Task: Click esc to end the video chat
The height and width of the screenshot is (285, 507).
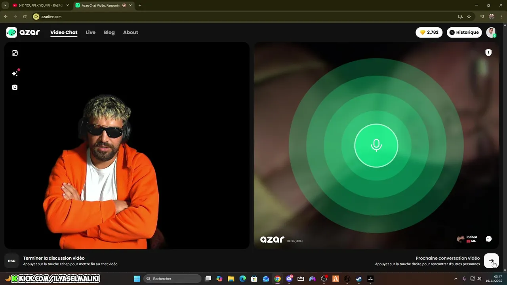Action: click(x=12, y=261)
